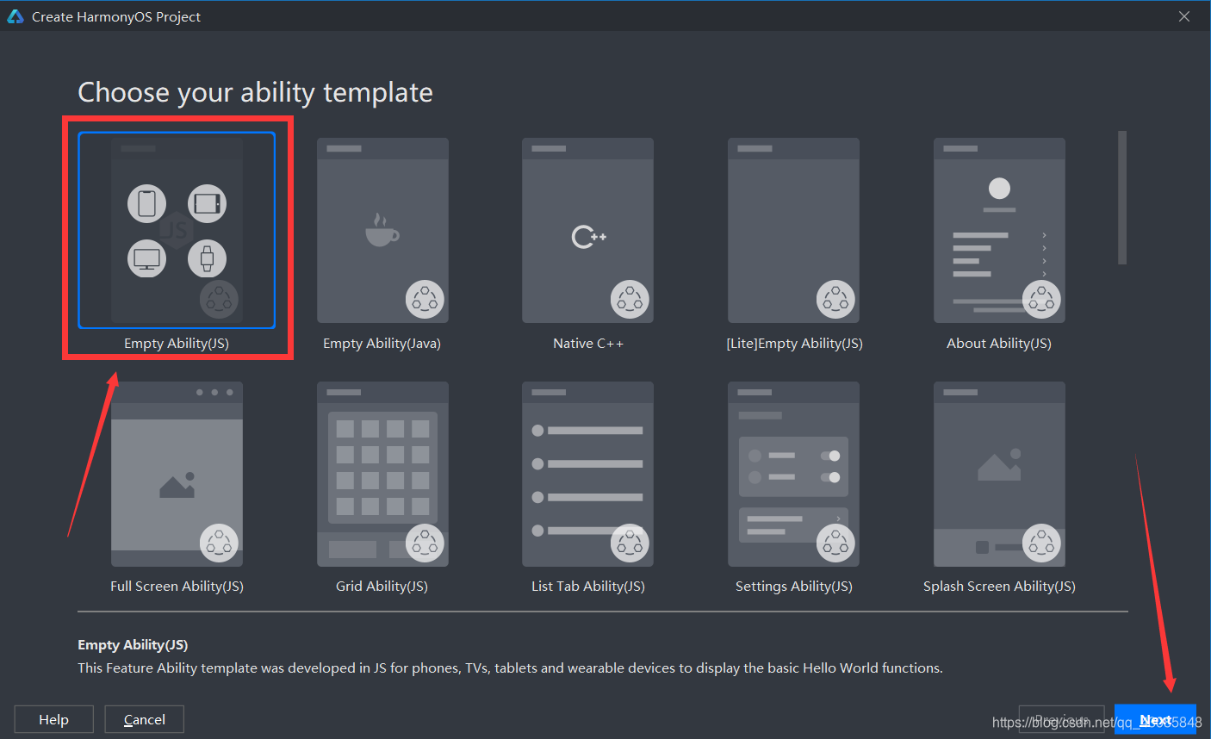Choose the Empty Ability(Java) template card

click(x=382, y=230)
